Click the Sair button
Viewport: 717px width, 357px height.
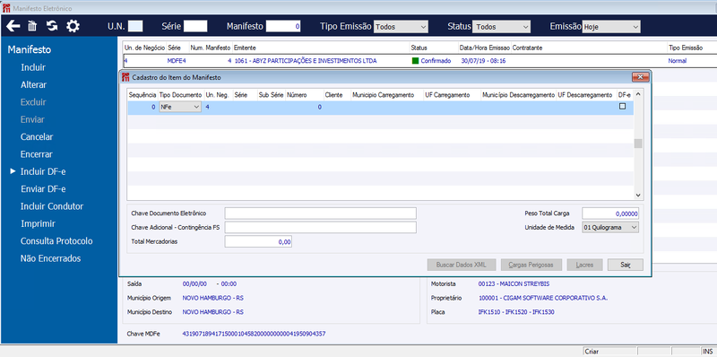tap(625, 265)
